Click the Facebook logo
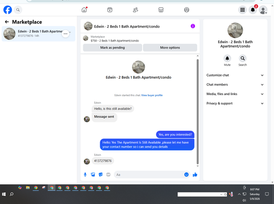The width and height of the screenshot is (274, 204). 8,10
